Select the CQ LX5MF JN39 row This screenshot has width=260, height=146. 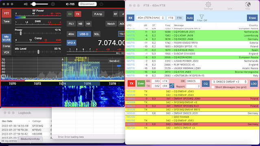click(192, 35)
